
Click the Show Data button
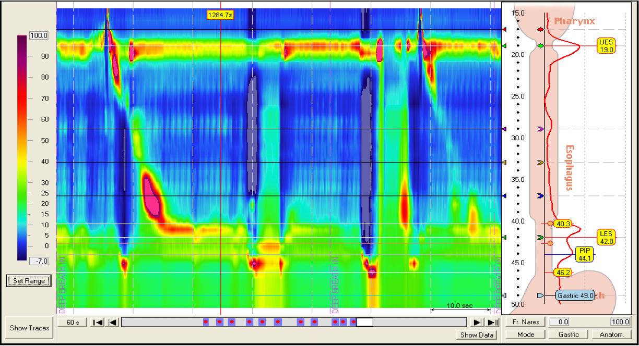(x=477, y=335)
